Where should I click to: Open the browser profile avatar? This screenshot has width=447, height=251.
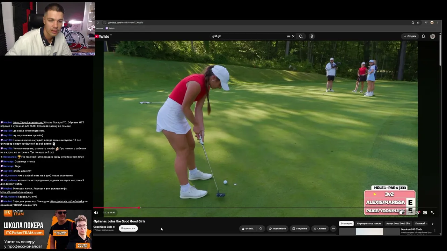point(432,23)
